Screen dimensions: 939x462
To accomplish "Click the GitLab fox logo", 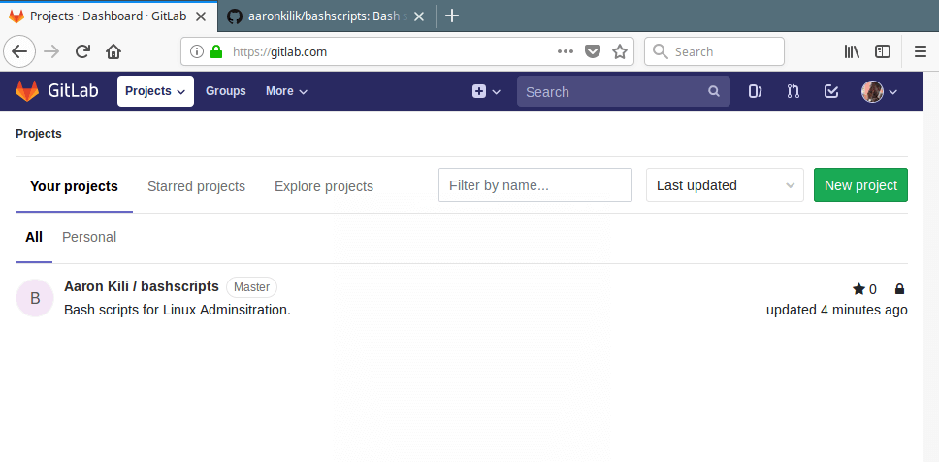I will click(27, 91).
